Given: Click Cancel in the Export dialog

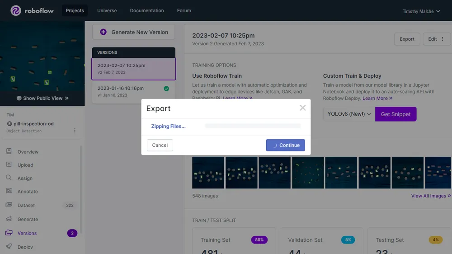Looking at the screenshot, I should (x=160, y=145).
